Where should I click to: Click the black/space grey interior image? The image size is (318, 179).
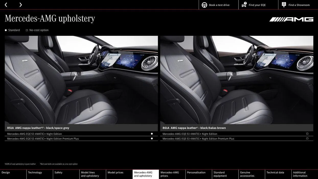81,80
